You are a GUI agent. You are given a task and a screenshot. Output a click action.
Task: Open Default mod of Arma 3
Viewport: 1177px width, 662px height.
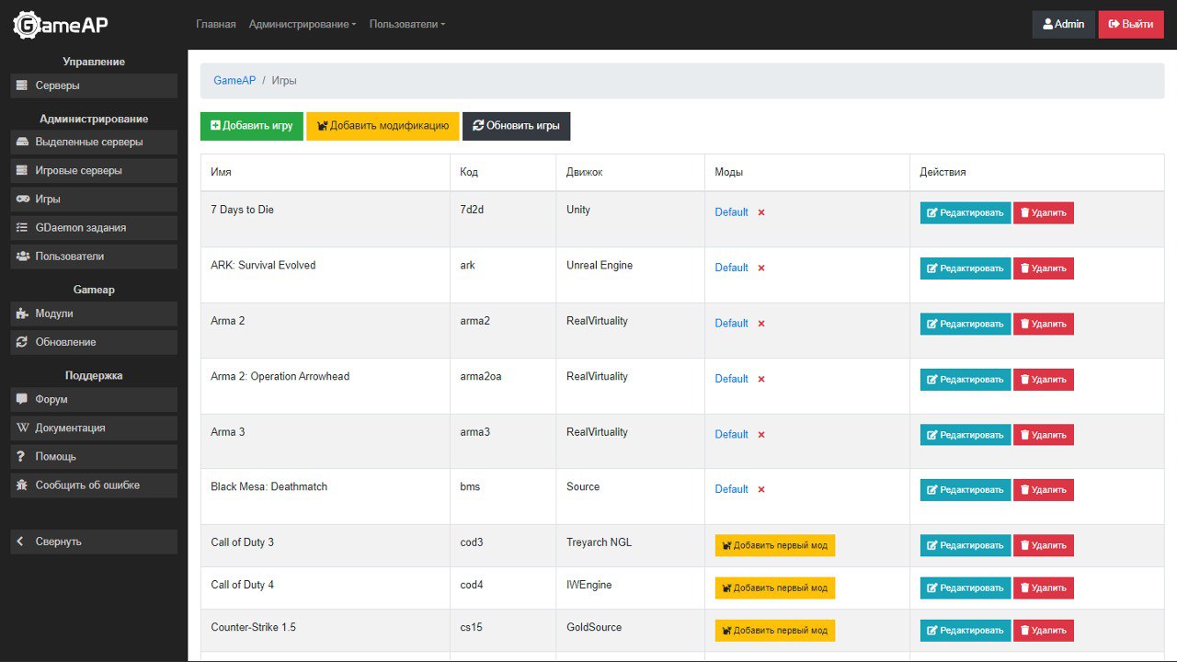click(x=732, y=434)
